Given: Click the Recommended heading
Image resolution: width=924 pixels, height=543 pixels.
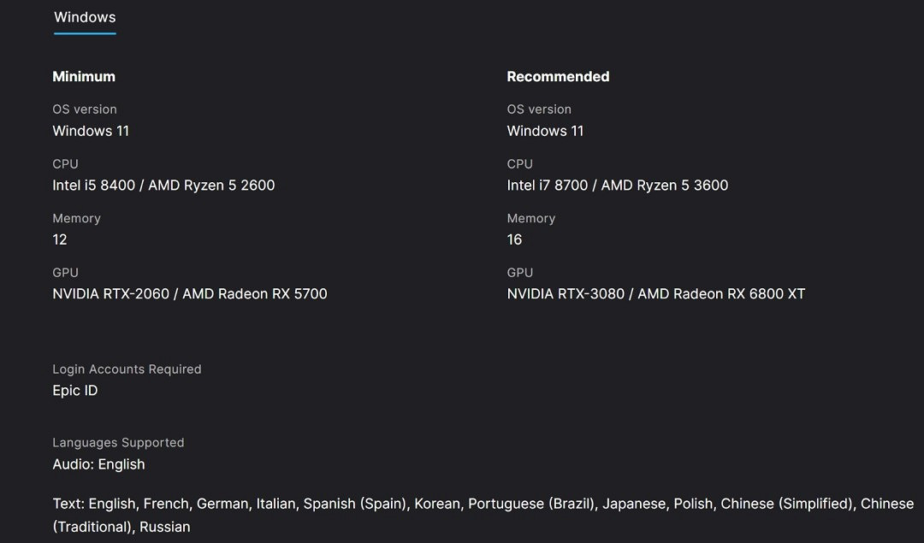Looking at the screenshot, I should [558, 76].
